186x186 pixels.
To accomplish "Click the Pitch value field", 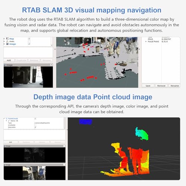I will coord(166,39).
